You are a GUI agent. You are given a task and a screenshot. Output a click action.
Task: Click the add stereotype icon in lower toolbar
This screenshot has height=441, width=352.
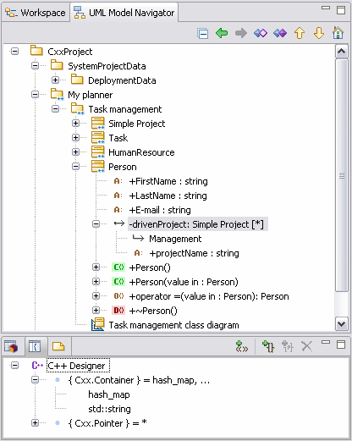[x=242, y=346]
